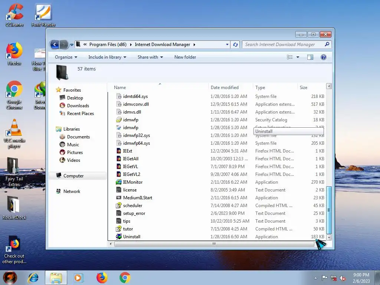
Task: Click the refresh button beside the address bar
Action: tap(235, 45)
